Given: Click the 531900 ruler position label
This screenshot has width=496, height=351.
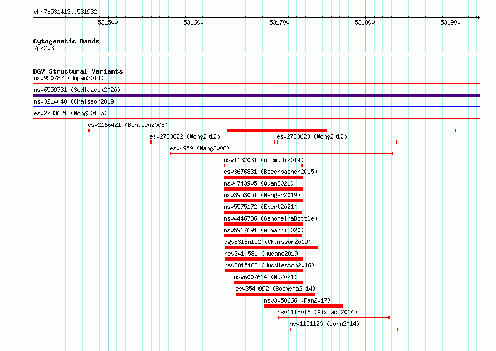Looking at the screenshot, I should [x=450, y=22].
